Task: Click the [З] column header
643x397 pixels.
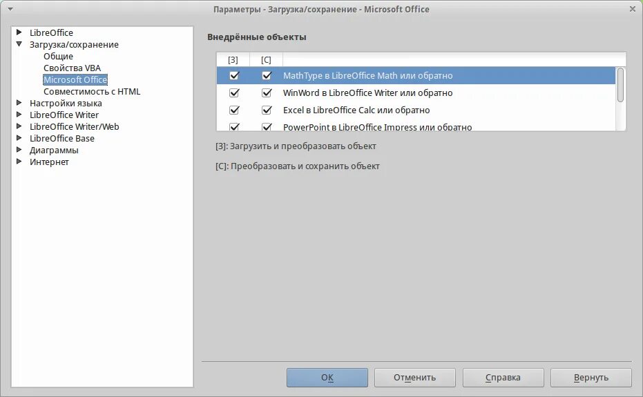Action: point(233,60)
